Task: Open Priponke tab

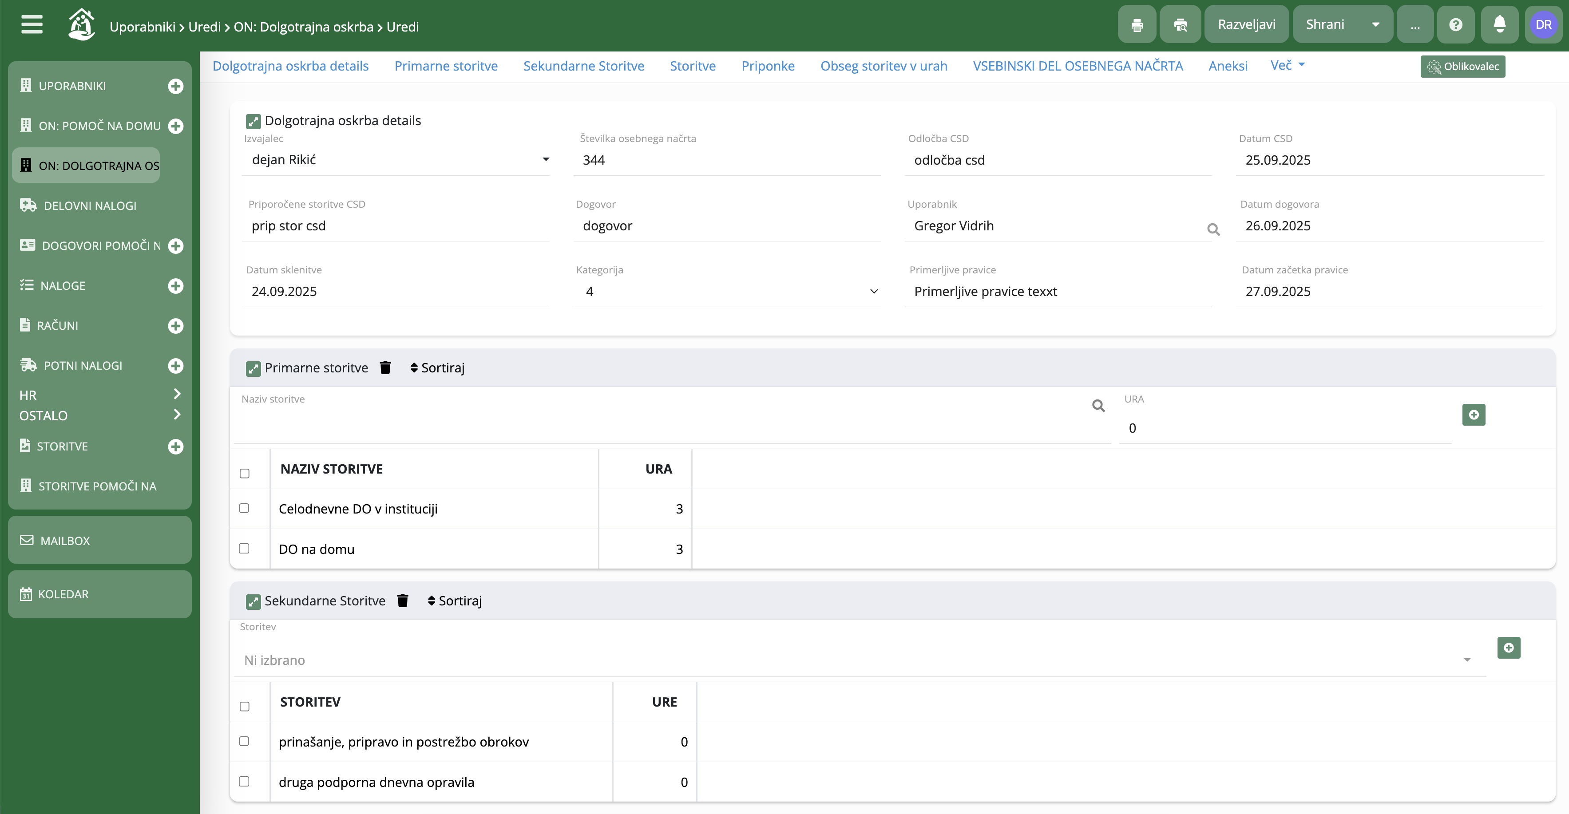Action: tap(768, 66)
